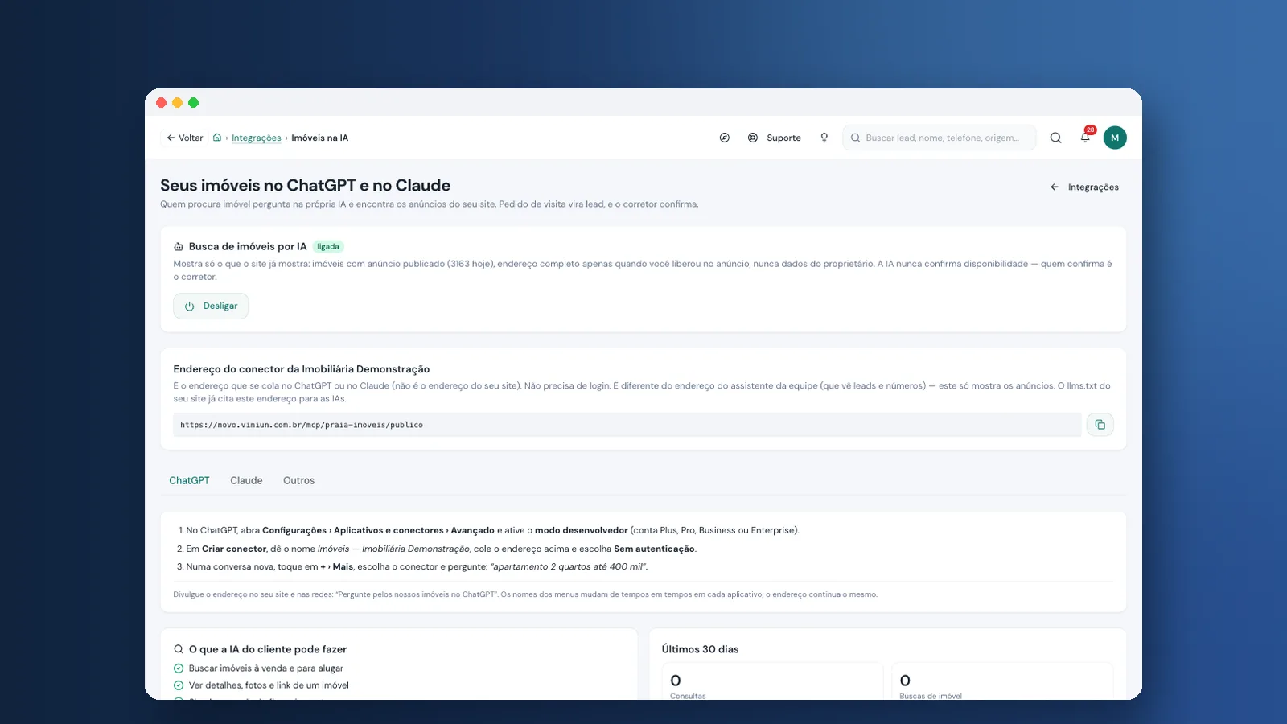Switch to the Claude tab

point(246,480)
